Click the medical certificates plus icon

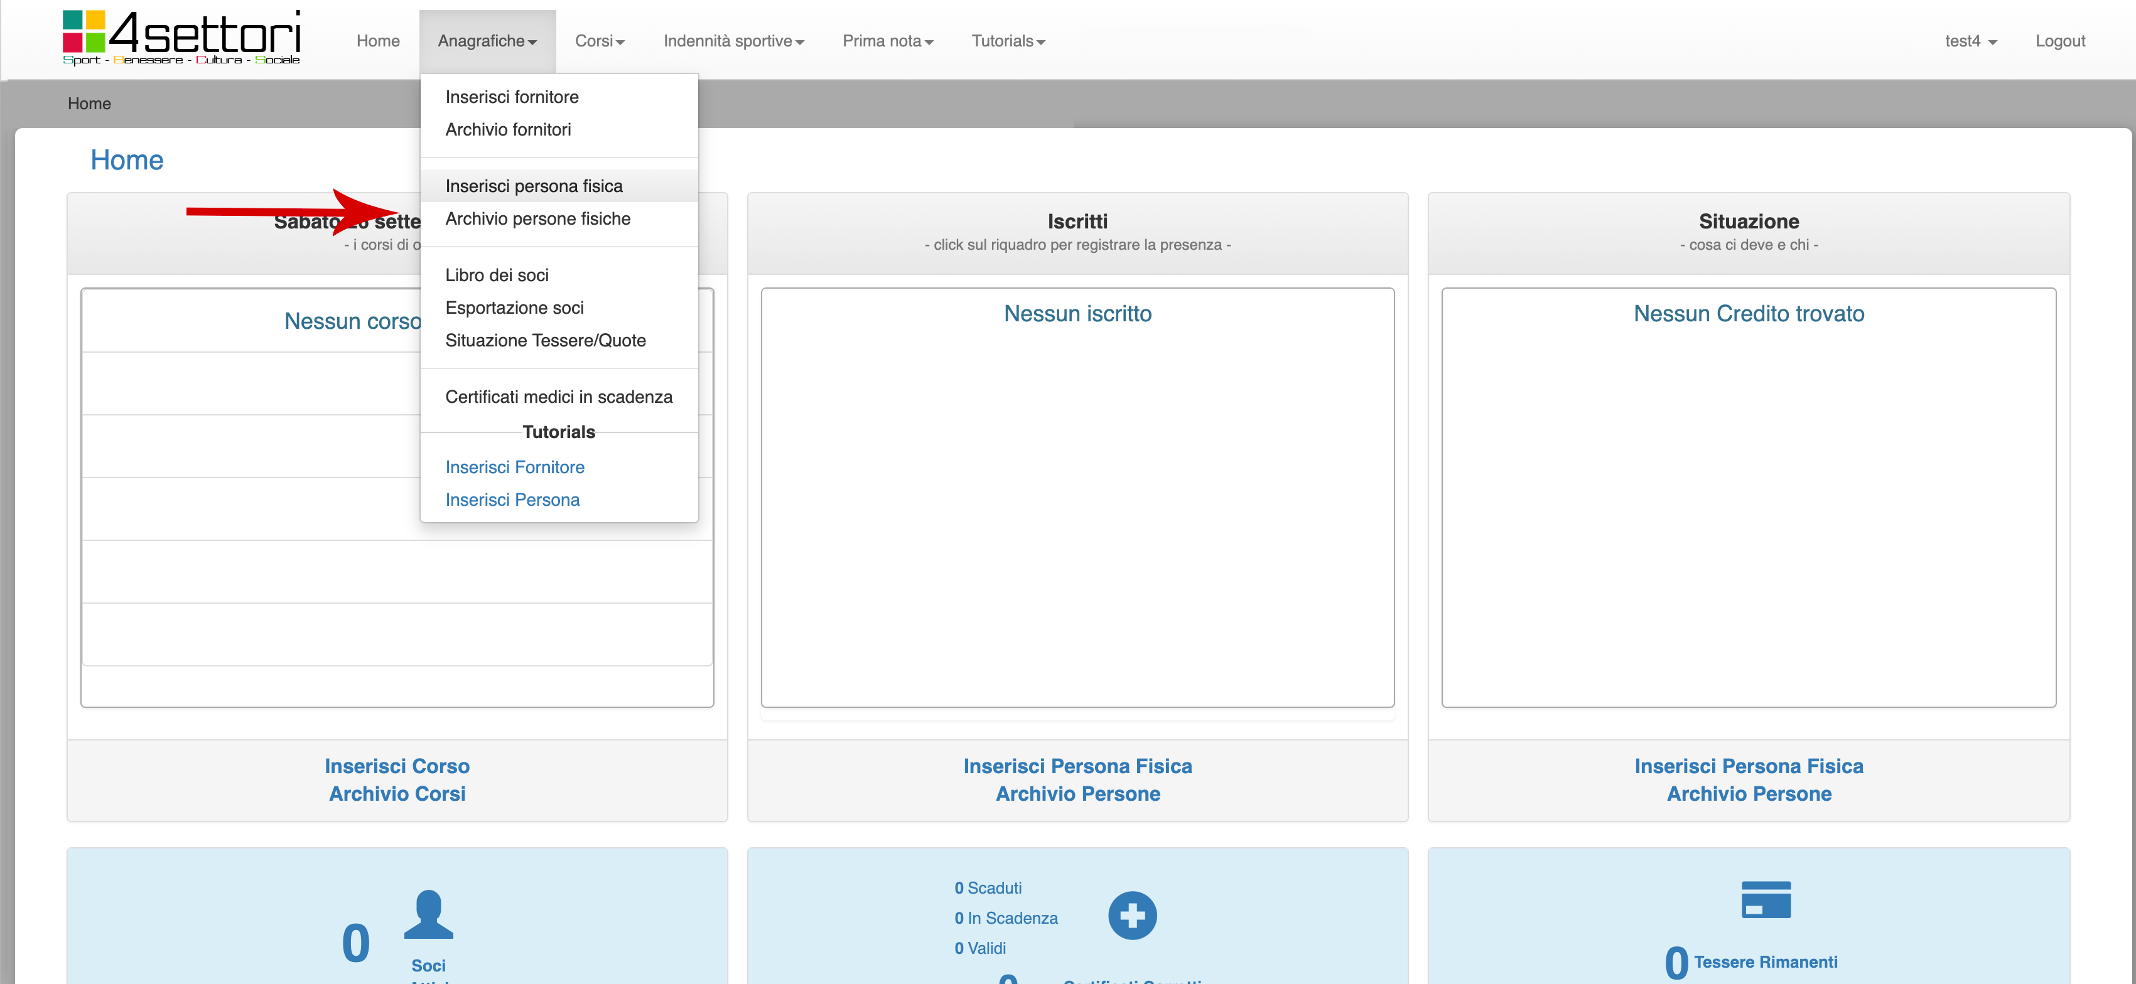1132,915
